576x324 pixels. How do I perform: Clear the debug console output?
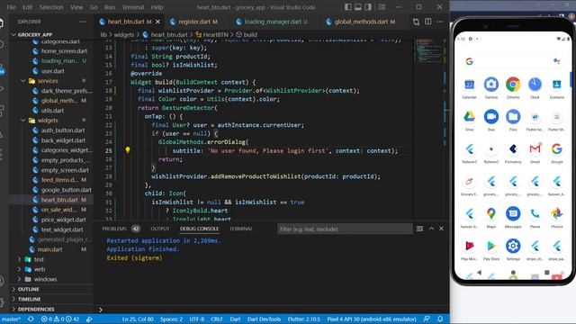[x=419, y=229]
